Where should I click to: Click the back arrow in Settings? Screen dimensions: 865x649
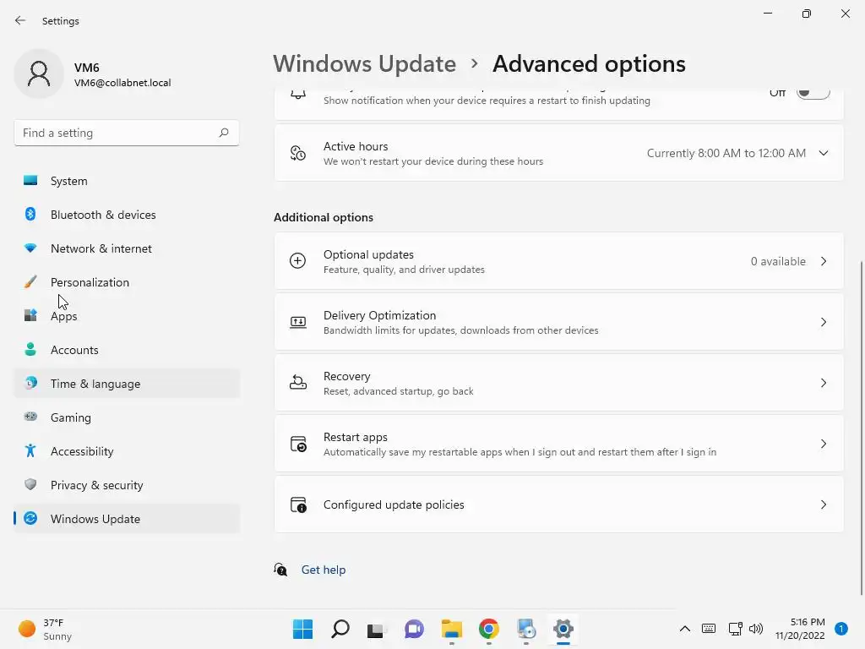coord(20,20)
